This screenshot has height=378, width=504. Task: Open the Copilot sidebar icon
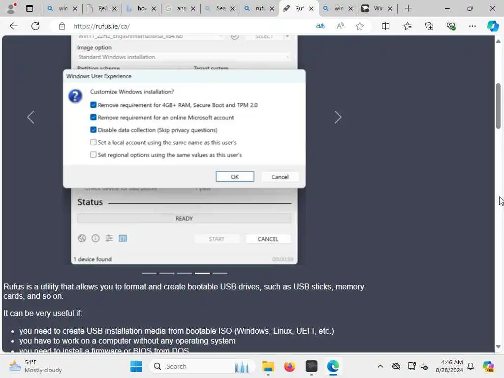(x=493, y=26)
